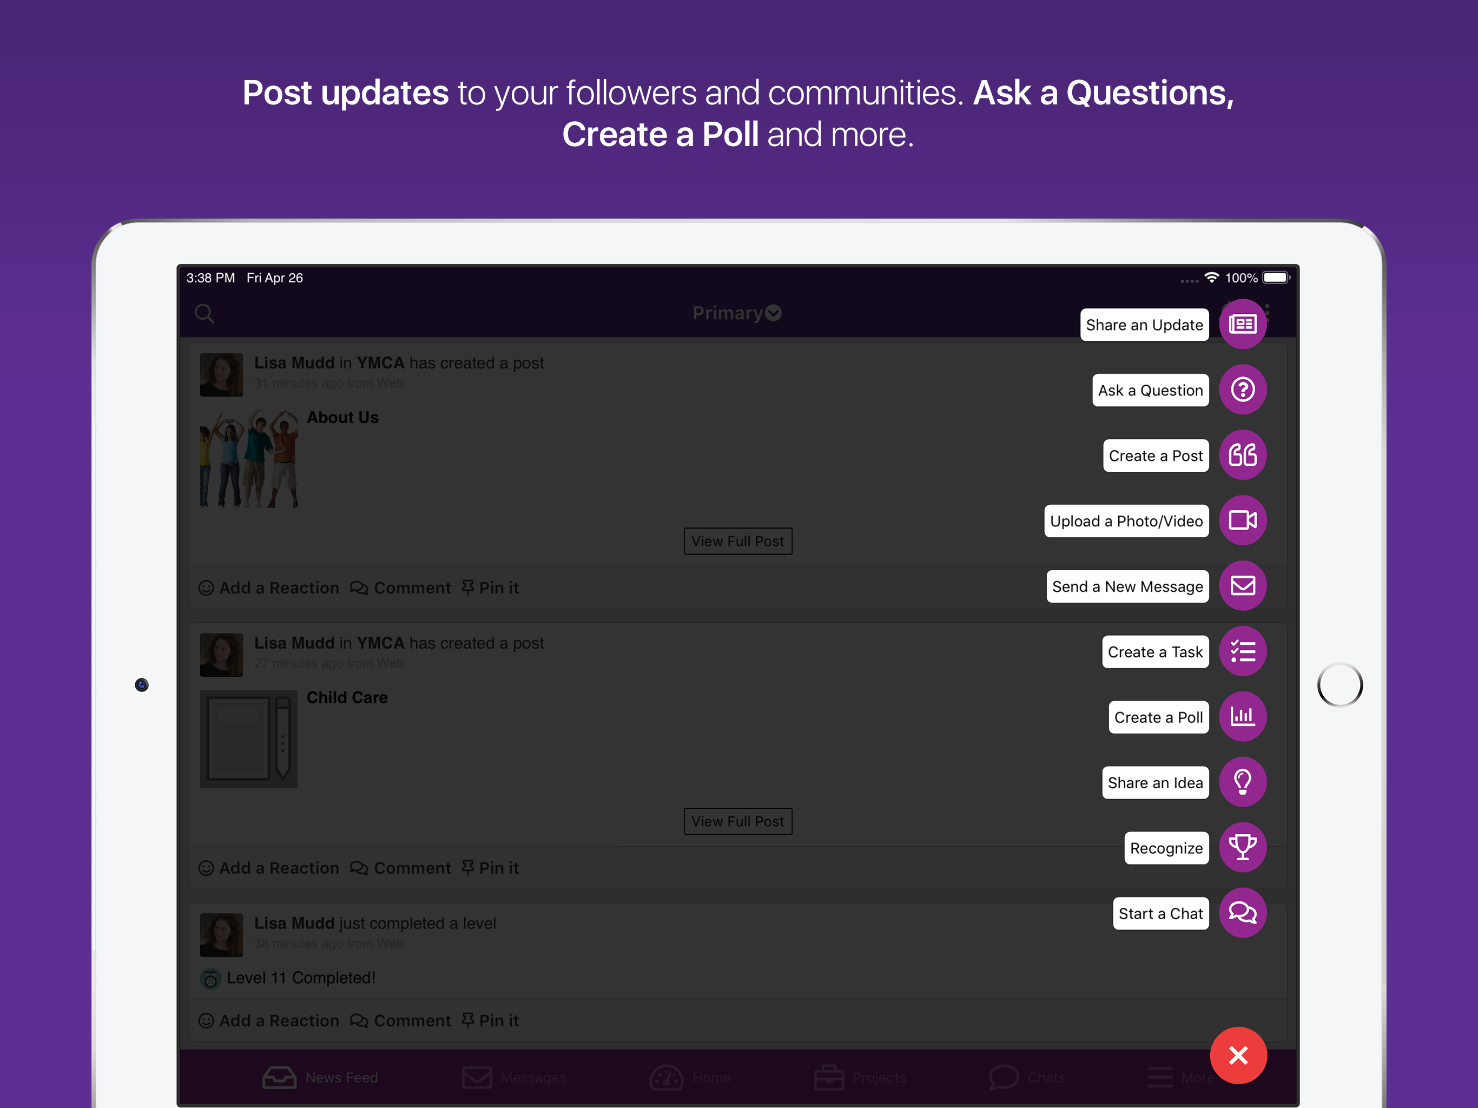View Full Post for About Us
The height and width of the screenshot is (1108, 1478).
coord(738,542)
